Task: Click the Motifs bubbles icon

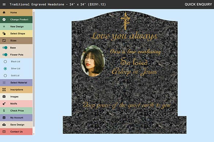Action: pos(4,104)
